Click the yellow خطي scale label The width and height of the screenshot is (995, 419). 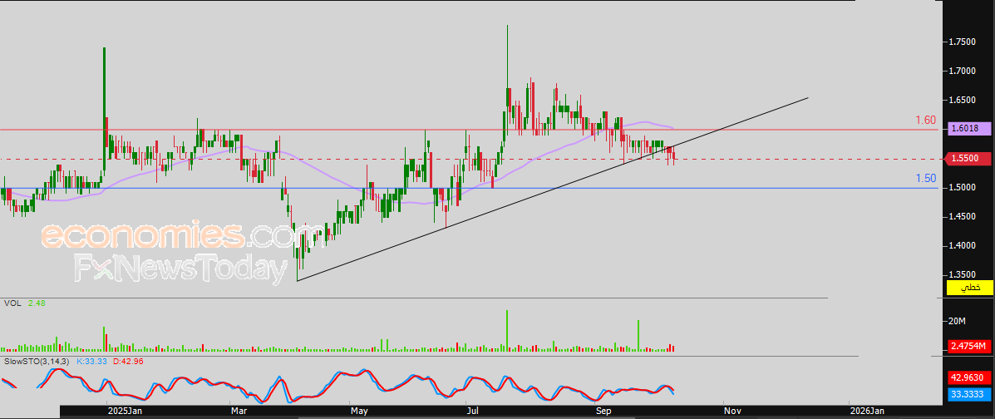[969, 288]
